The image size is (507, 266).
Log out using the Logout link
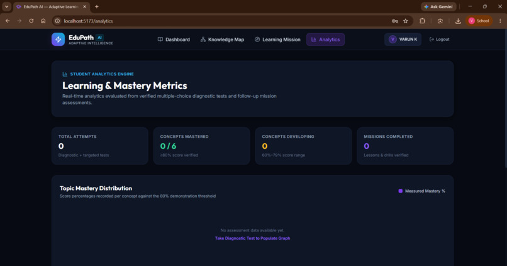440,40
